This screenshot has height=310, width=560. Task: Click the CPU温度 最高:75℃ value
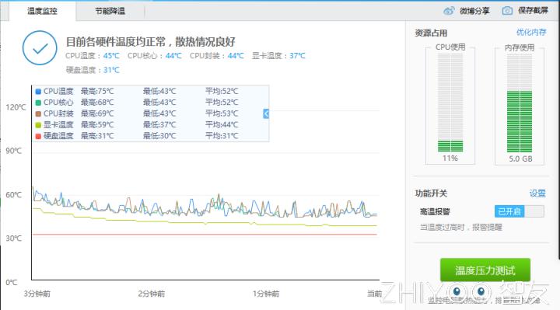pos(97,92)
